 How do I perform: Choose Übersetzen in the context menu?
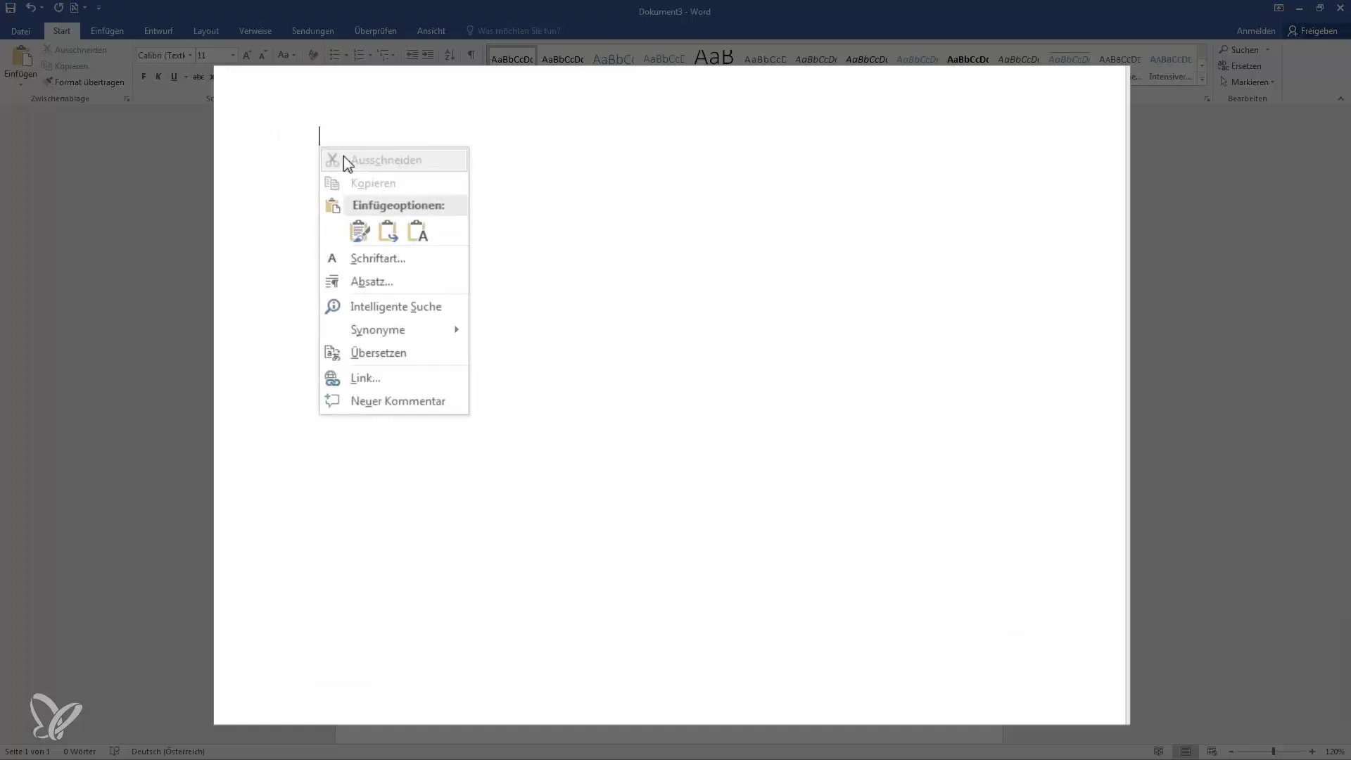[x=394, y=353]
